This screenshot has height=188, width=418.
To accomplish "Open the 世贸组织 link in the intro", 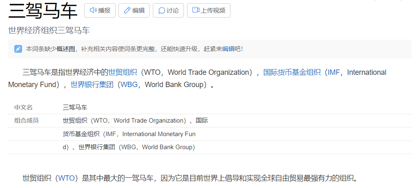I will (123, 72).
